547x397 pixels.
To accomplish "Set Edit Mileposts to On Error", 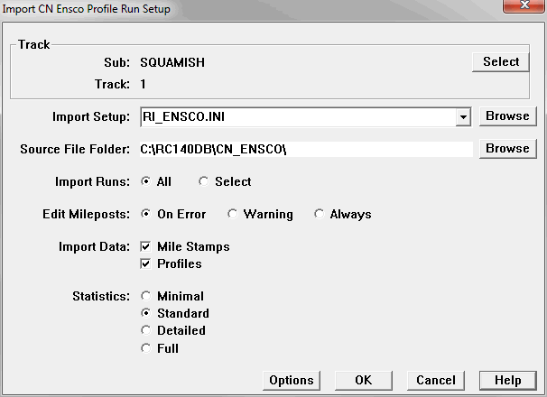I will point(146,215).
